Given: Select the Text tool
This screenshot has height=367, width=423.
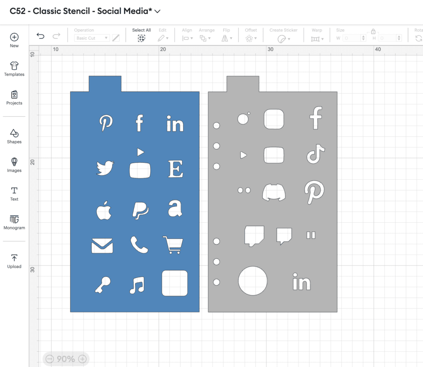Looking at the screenshot, I should click(x=14, y=191).
